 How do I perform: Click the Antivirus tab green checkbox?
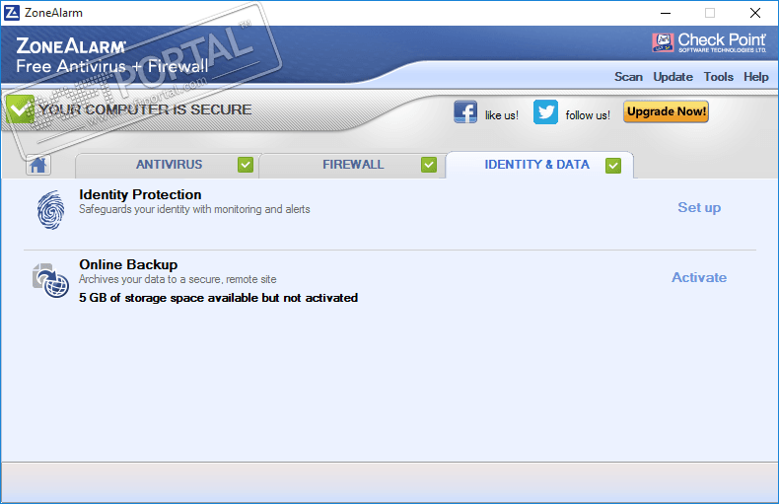point(246,165)
